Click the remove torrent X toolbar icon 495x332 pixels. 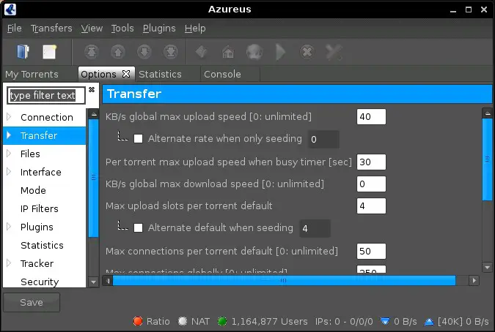click(334, 52)
